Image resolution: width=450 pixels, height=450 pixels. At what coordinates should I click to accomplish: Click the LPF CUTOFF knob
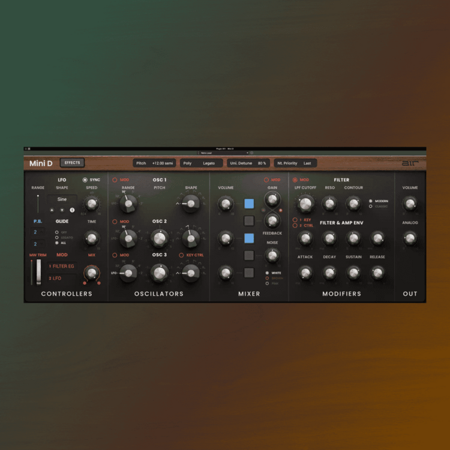[305, 204]
